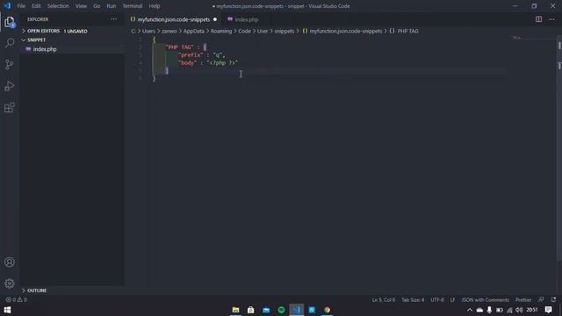The image size is (562, 316).
Task: Open the Selection menu
Action: (58, 6)
